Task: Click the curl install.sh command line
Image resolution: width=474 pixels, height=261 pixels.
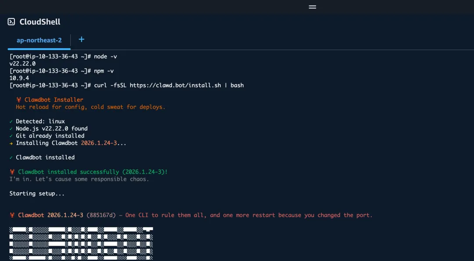Action: (127, 85)
